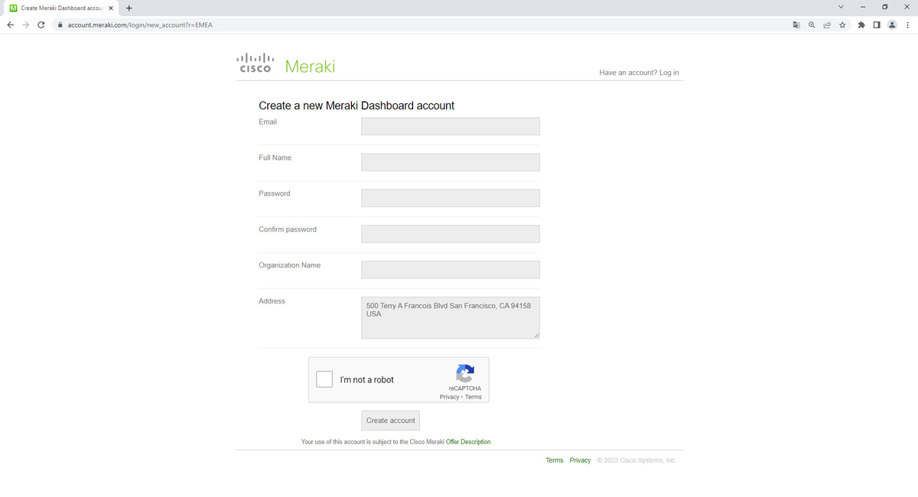Open the Cisco Meraki Offer Description link
The width and height of the screenshot is (918, 497).
(x=468, y=441)
